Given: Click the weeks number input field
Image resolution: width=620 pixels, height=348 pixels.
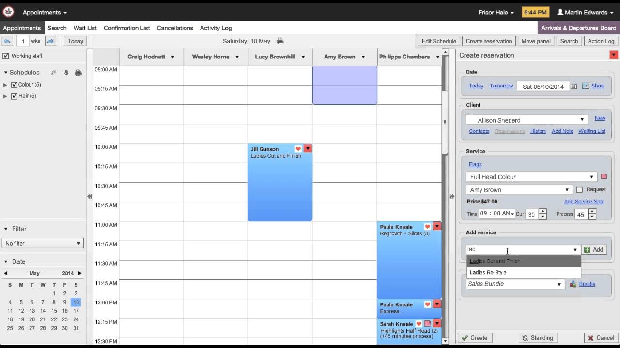Looking at the screenshot, I should pos(23,41).
